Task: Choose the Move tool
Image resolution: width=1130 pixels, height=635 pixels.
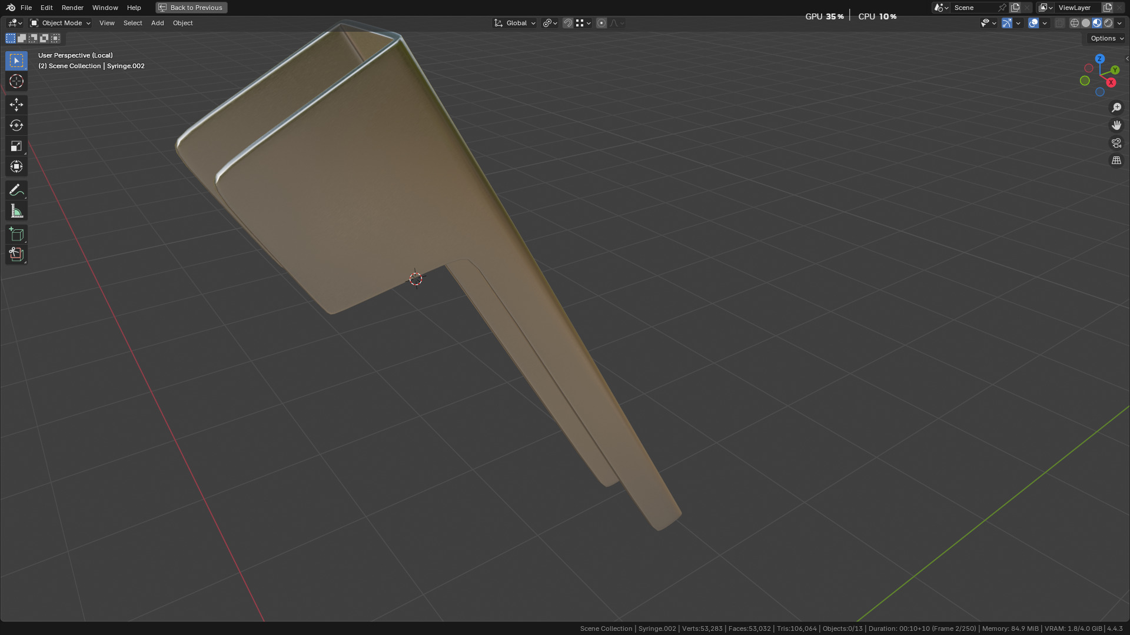Action: click(x=16, y=105)
